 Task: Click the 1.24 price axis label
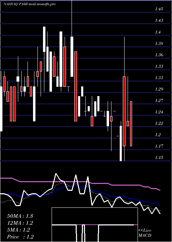click(159, 112)
